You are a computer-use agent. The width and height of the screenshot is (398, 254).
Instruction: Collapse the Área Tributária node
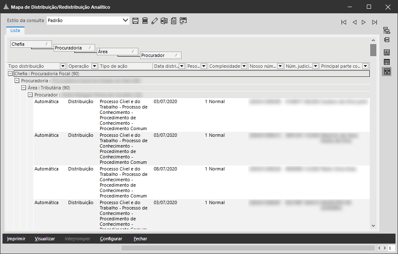click(x=24, y=88)
